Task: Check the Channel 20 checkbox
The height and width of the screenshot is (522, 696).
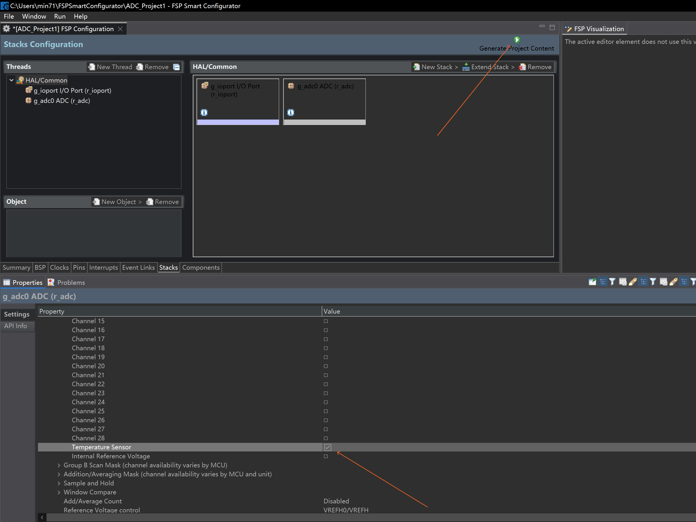Action: pos(326,366)
